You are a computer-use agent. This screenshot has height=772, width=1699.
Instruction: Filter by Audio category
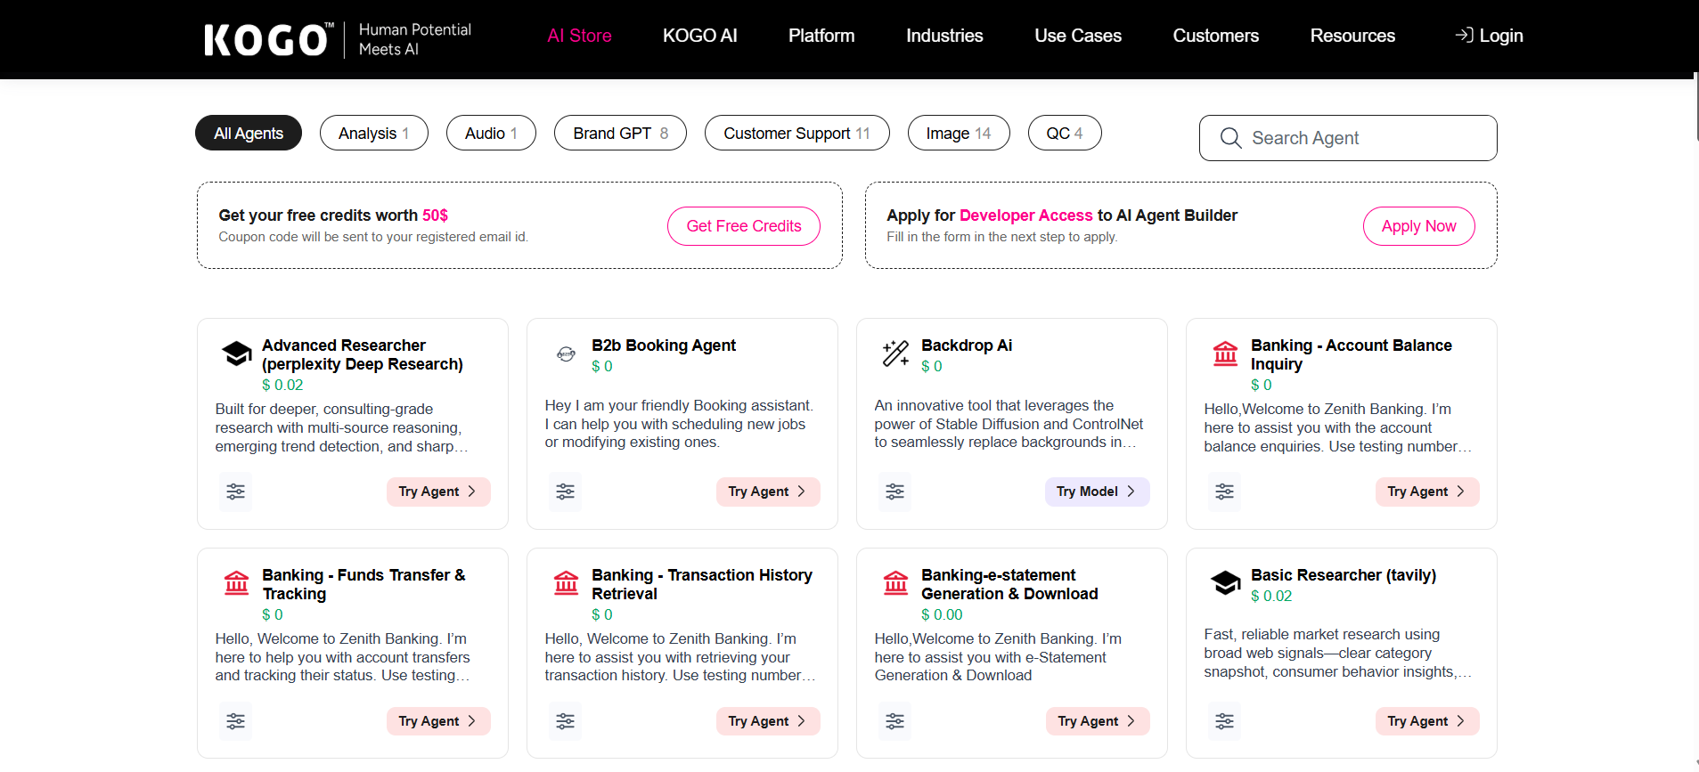(x=491, y=133)
